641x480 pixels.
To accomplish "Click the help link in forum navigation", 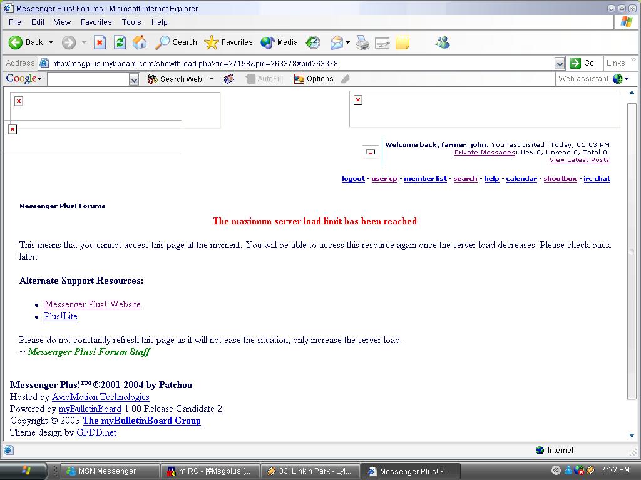I will pos(491,178).
